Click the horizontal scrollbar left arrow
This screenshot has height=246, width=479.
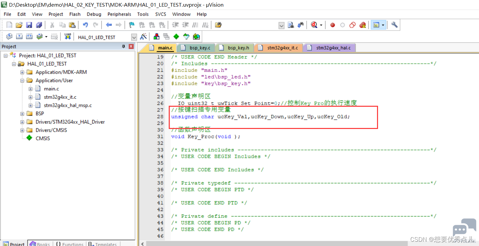click(143, 244)
